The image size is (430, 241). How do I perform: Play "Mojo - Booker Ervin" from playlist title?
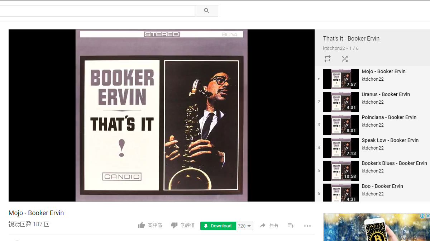[383, 71]
